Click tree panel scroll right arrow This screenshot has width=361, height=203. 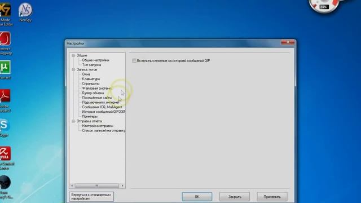coord(122,186)
